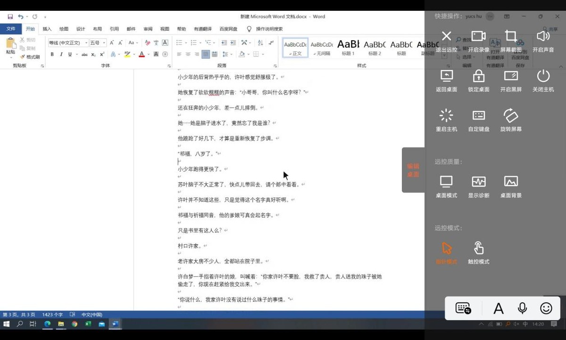Enable remote sound with 开启声音
The height and width of the screenshot is (340, 566).
(x=543, y=36)
